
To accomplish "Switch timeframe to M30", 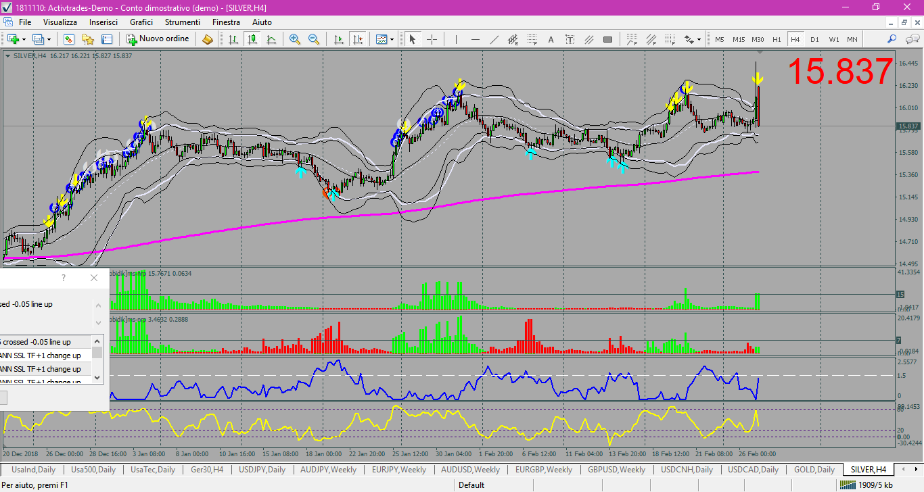I will point(758,39).
